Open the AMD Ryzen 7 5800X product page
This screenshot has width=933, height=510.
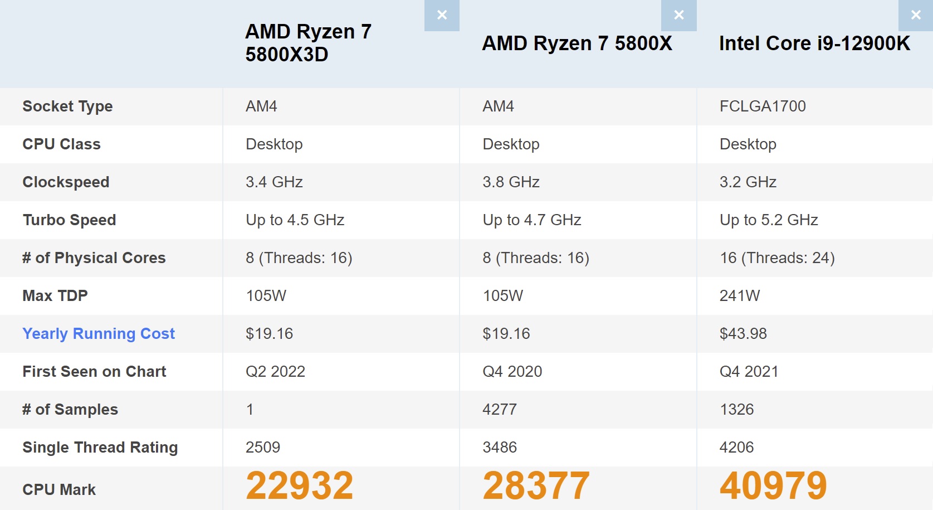pyautogui.click(x=577, y=43)
